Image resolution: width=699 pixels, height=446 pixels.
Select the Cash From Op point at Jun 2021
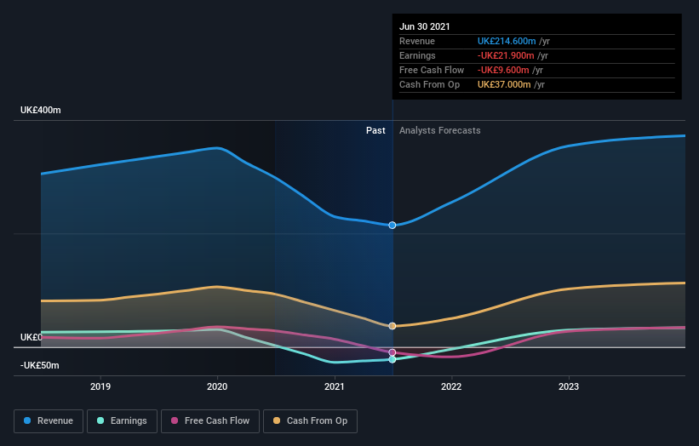pos(392,326)
